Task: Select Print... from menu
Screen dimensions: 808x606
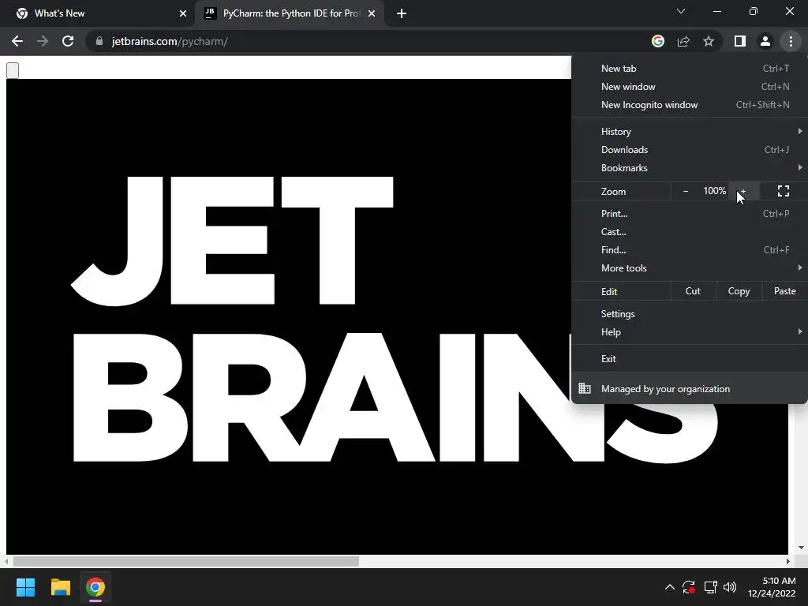Action: click(690, 213)
